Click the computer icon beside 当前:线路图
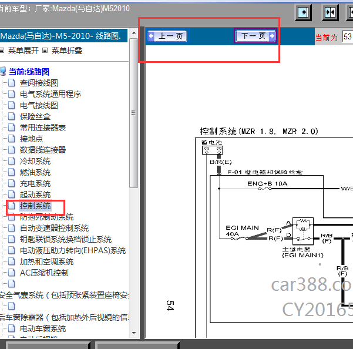Image resolution: width=353 pixels, height=349 pixels. coord(3,72)
